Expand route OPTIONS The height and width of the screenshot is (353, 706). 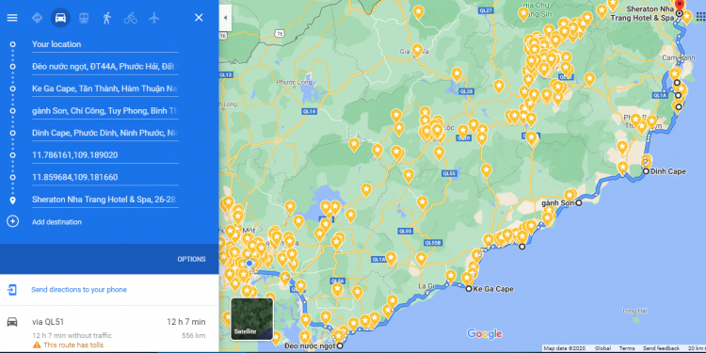point(191,260)
